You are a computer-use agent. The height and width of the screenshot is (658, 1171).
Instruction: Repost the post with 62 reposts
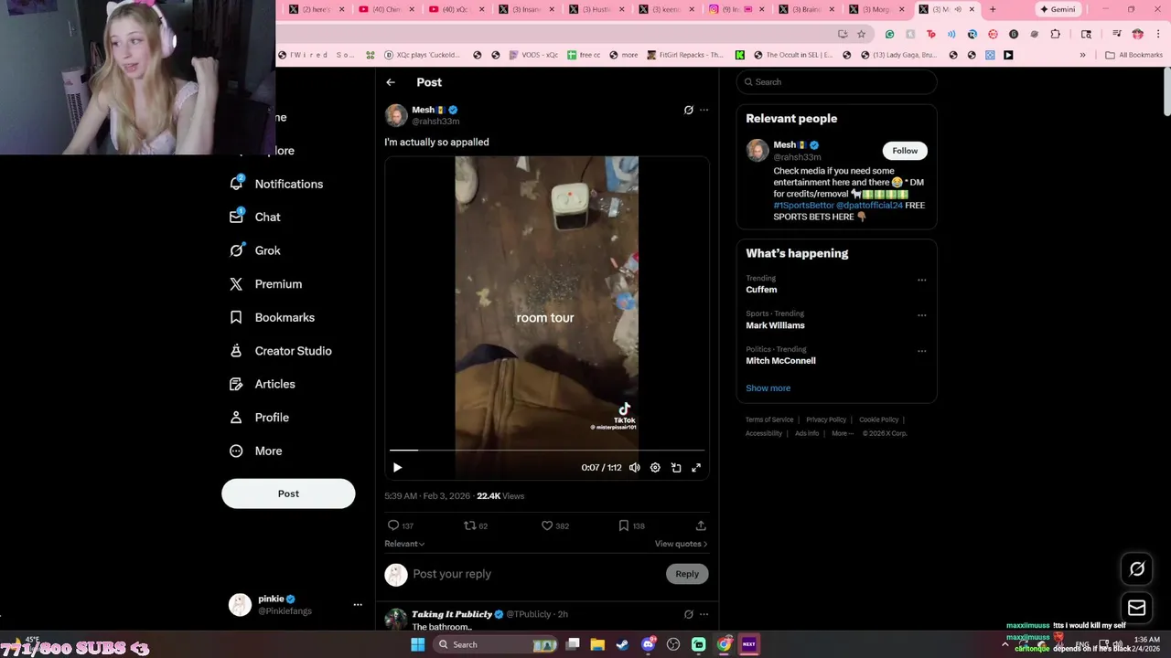pos(476,525)
